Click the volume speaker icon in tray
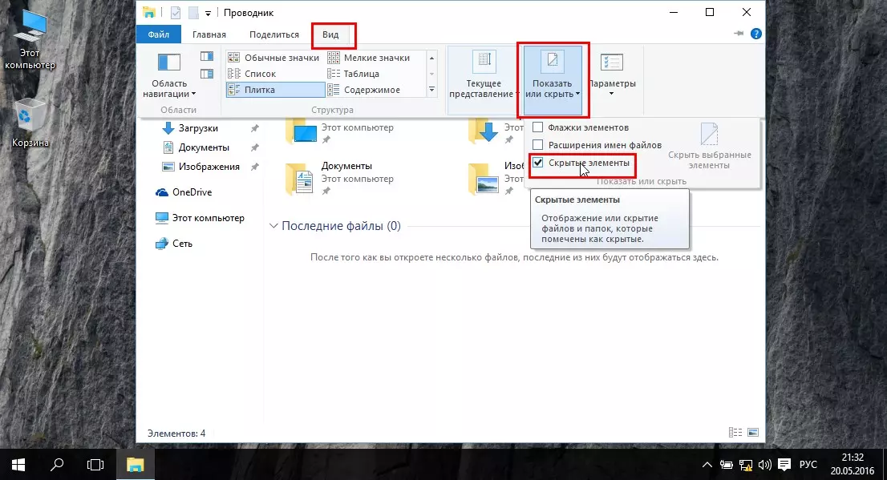This screenshot has height=480, width=887. click(763, 464)
